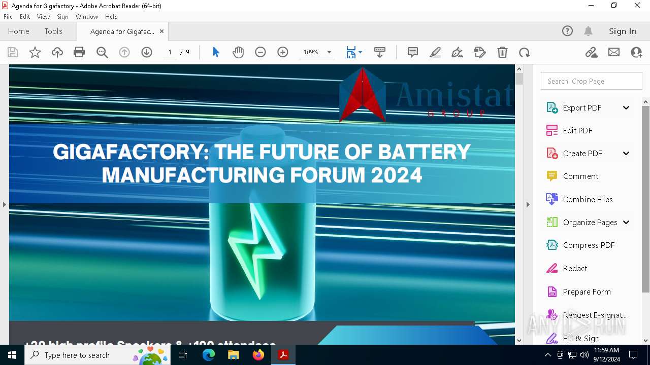Collapse the right tools pane

(528, 204)
